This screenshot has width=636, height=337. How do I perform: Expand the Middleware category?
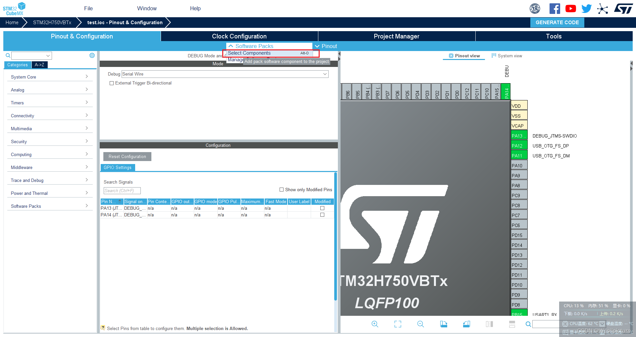click(50, 167)
